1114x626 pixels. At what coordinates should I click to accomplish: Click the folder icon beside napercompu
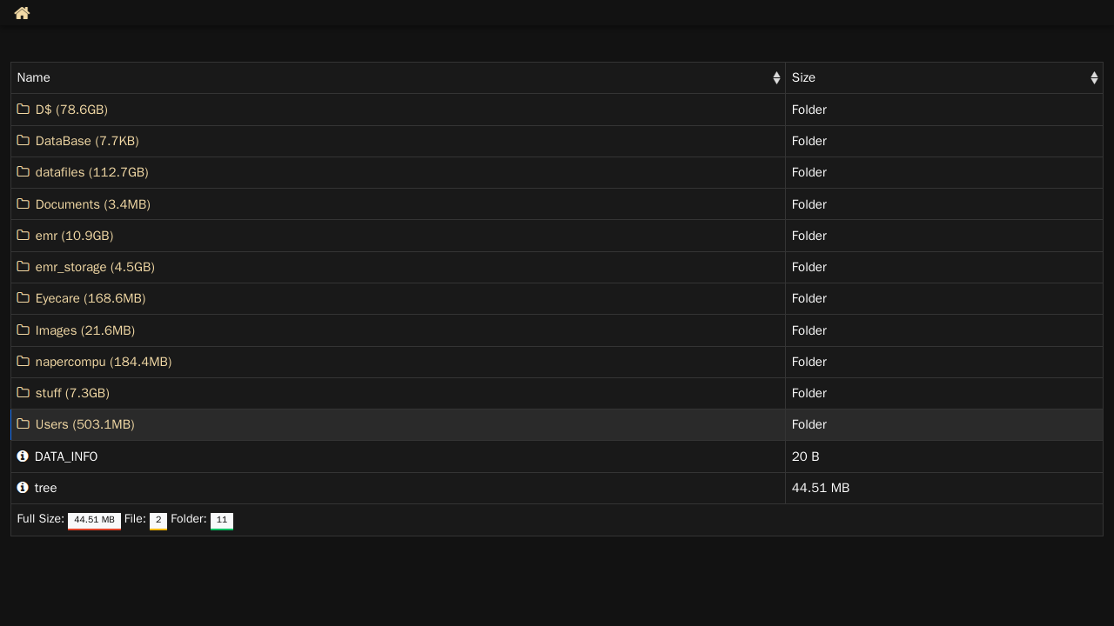[23, 362]
